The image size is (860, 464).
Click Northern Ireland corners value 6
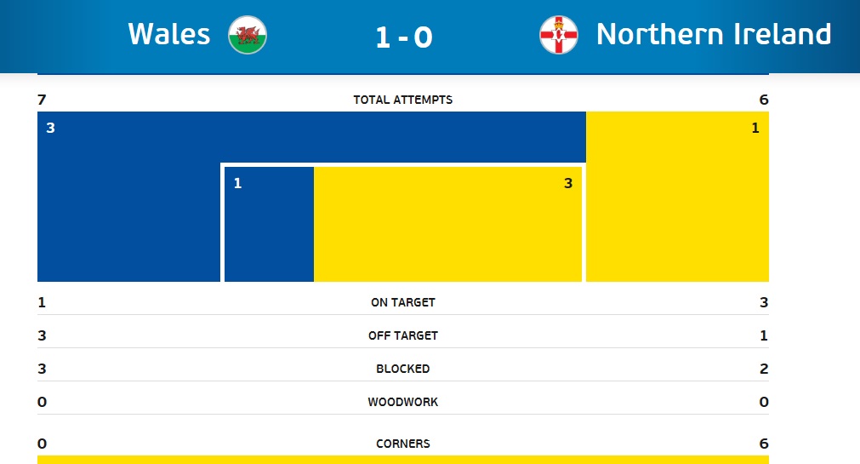coord(764,444)
